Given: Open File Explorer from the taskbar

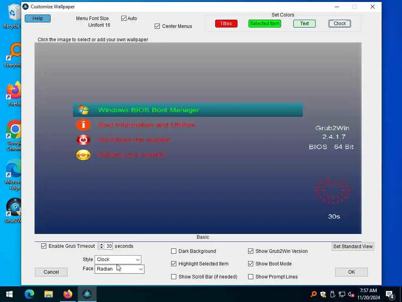Looking at the screenshot, I should 48,294.
